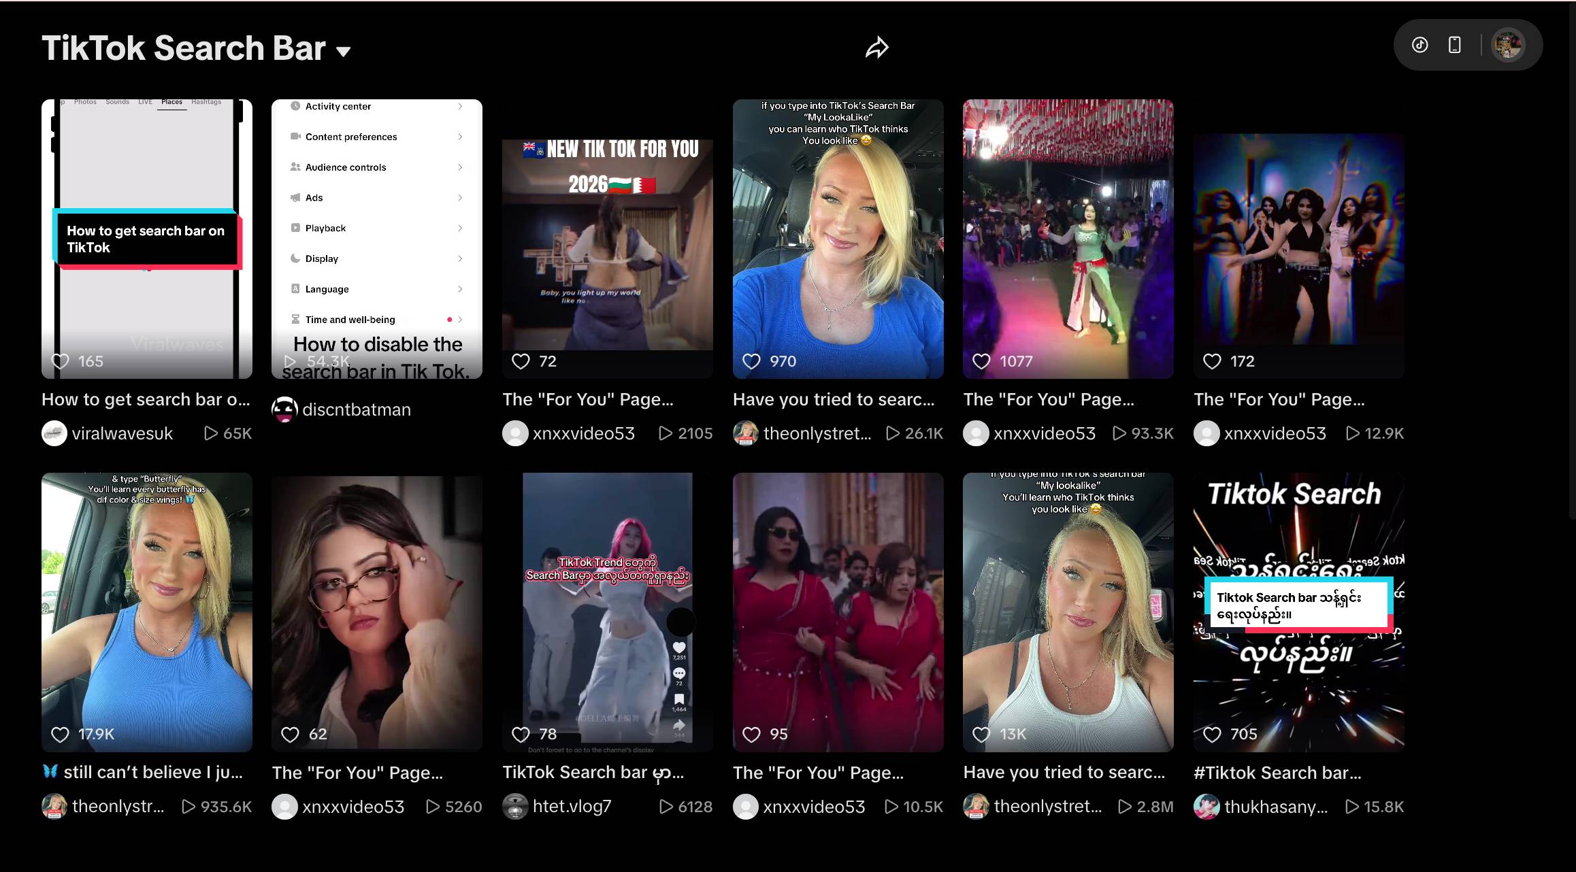Open the viralwavesuk username link

[122, 433]
